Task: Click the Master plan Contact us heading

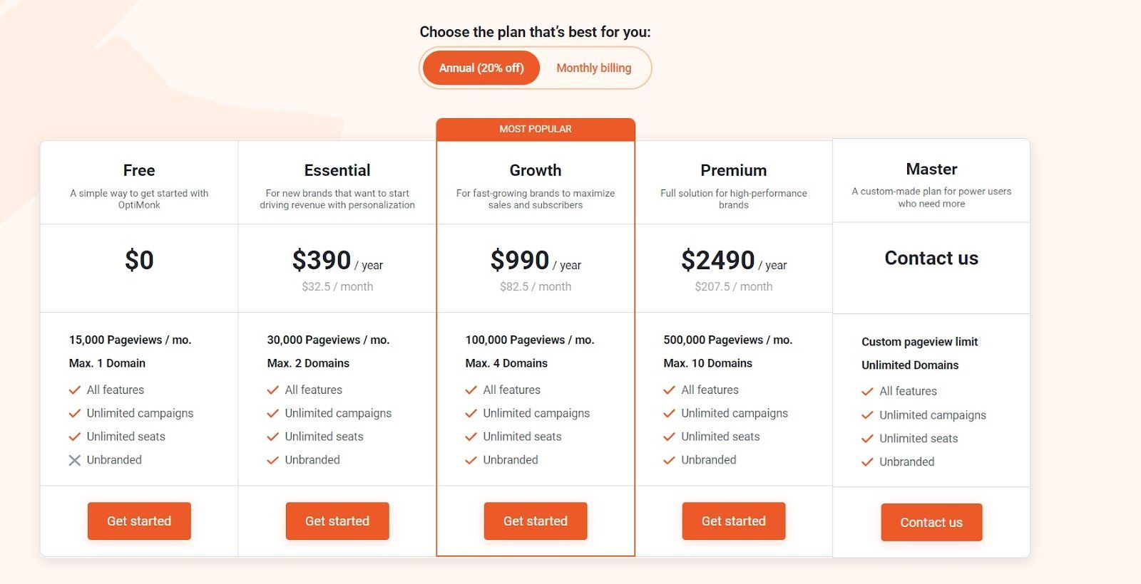Action: pyautogui.click(x=931, y=258)
